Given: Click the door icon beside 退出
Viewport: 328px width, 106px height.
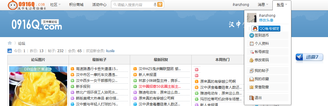Looking at the screenshot, I should pyautogui.click(x=252, y=98).
